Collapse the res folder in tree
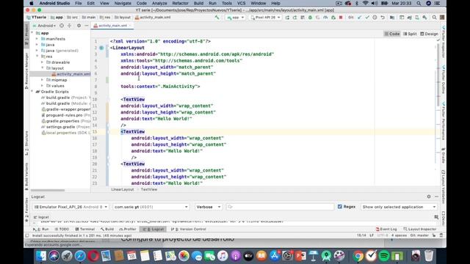This screenshot has height=264, width=470. (37, 56)
